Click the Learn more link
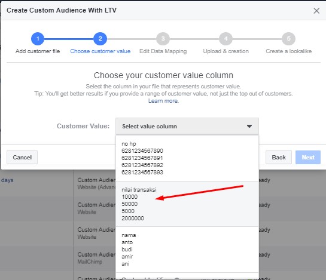The image size is (326, 280). tap(163, 101)
